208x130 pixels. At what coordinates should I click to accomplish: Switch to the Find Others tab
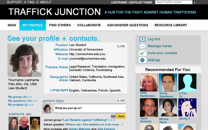pos(60,25)
